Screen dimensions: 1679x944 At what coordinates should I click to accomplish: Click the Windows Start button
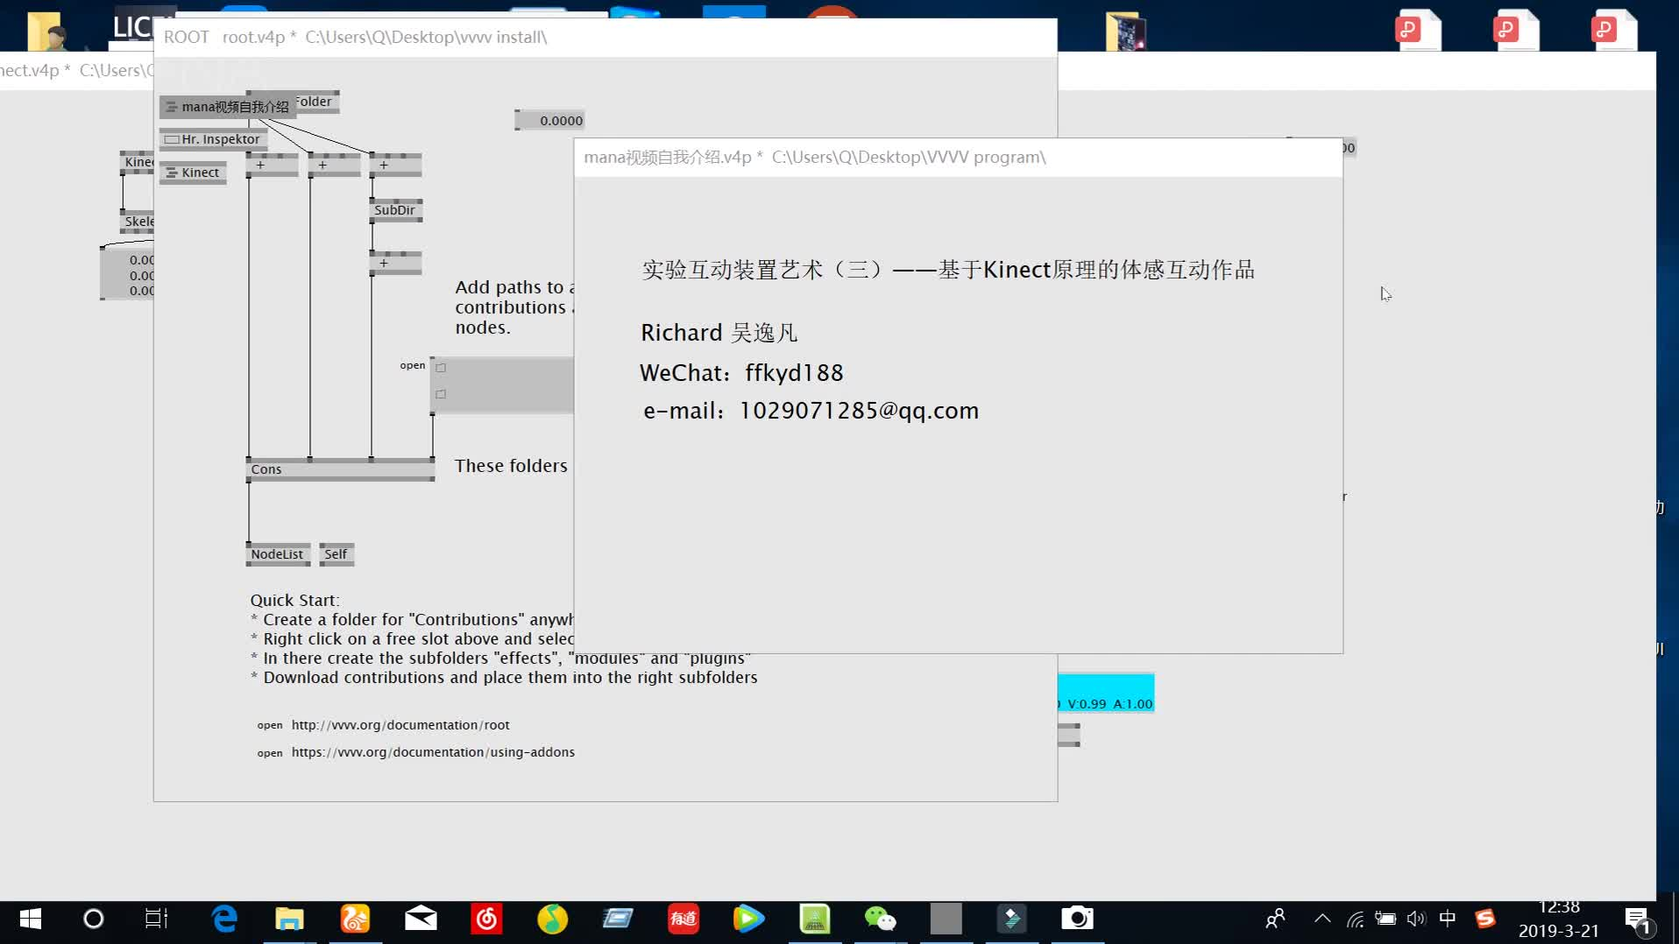tap(30, 919)
